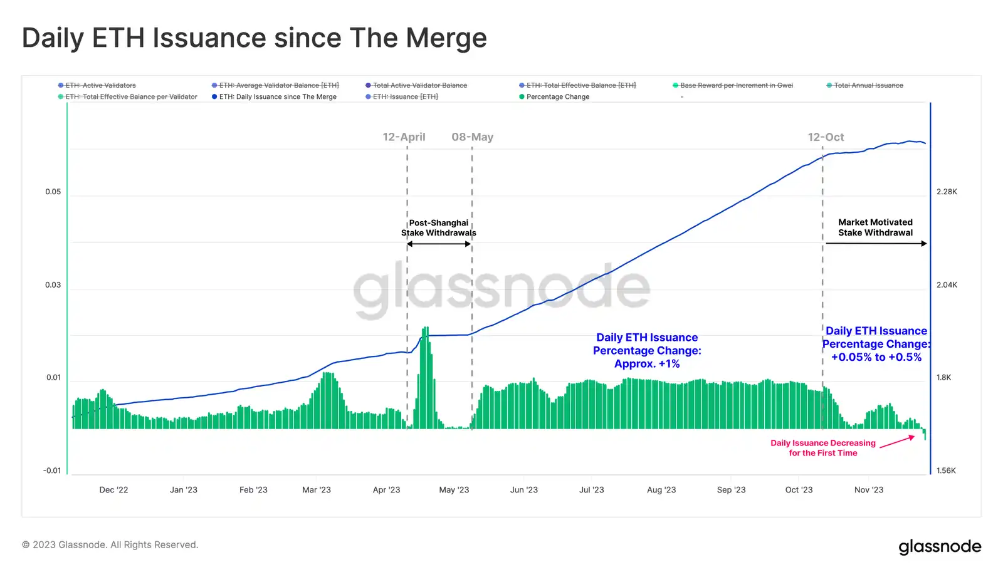1003x577 pixels.
Task: Select the 12-April date marker label
Action: pos(404,137)
